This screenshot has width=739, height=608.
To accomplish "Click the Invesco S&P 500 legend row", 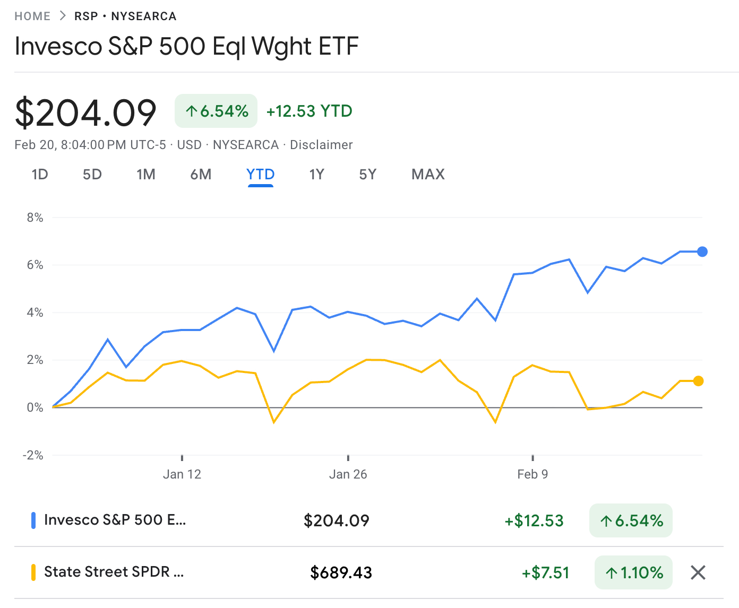I will 115,520.
